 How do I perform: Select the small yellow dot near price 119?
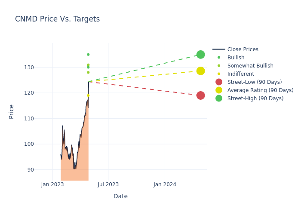pyautogui.click(x=88, y=95)
